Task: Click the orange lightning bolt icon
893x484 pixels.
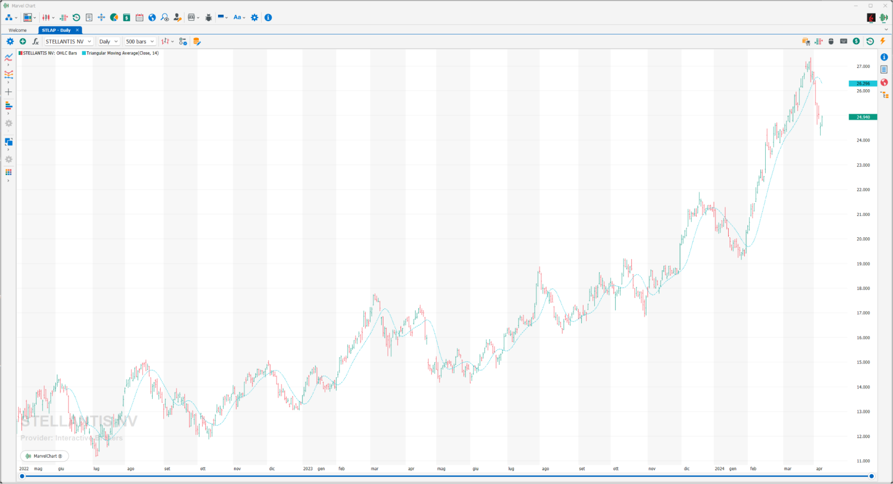Action: (883, 41)
